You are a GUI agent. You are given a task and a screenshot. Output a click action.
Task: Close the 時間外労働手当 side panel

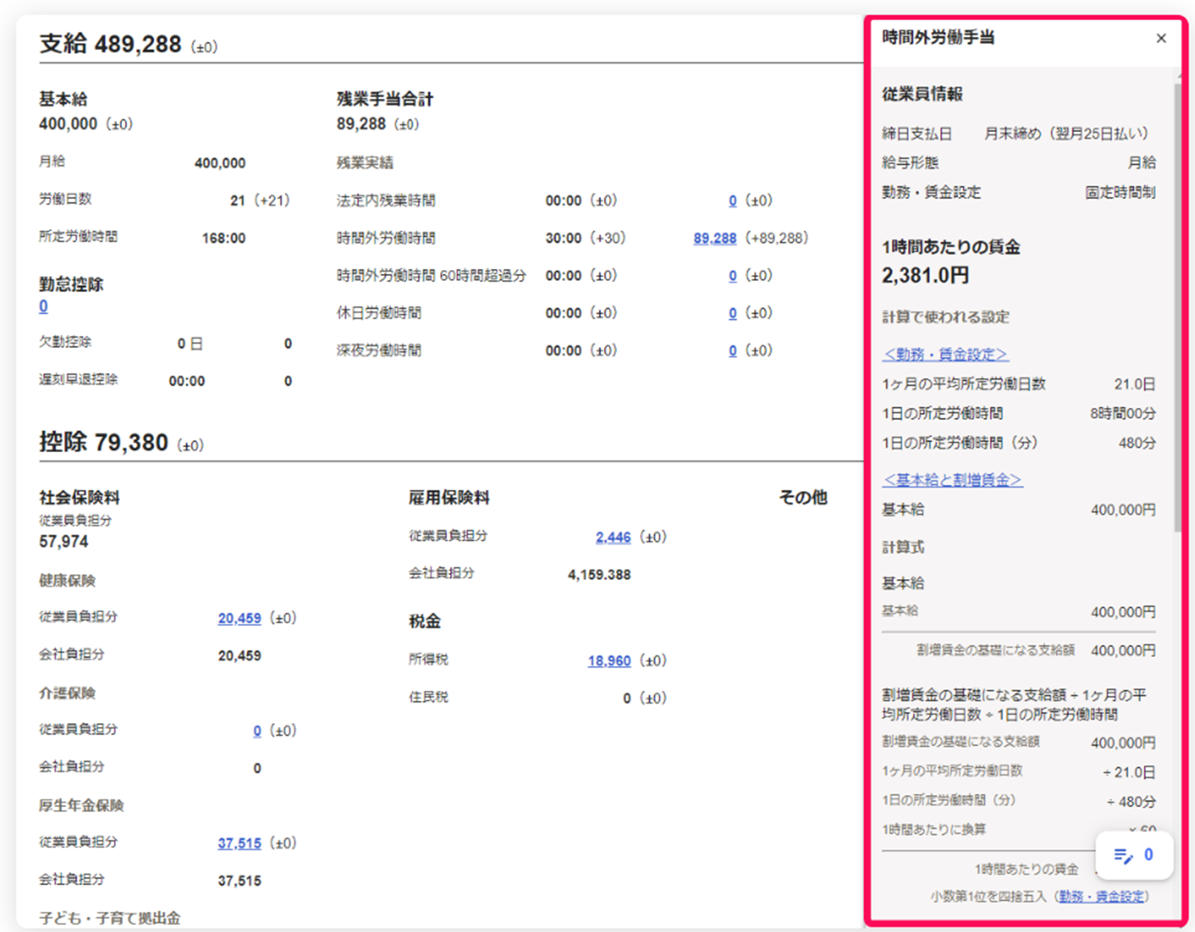point(1161,39)
